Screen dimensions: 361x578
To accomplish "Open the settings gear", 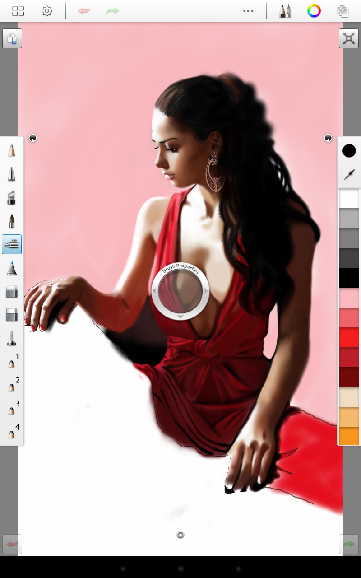I will pos(47,11).
